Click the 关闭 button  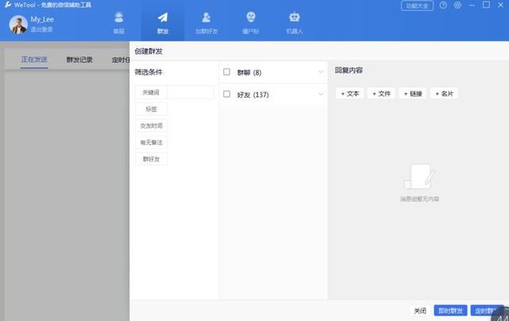point(420,311)
